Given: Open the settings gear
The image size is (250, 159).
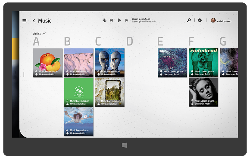Looking at the screenshot, I should pyautogui.click(x=200, y=20).
